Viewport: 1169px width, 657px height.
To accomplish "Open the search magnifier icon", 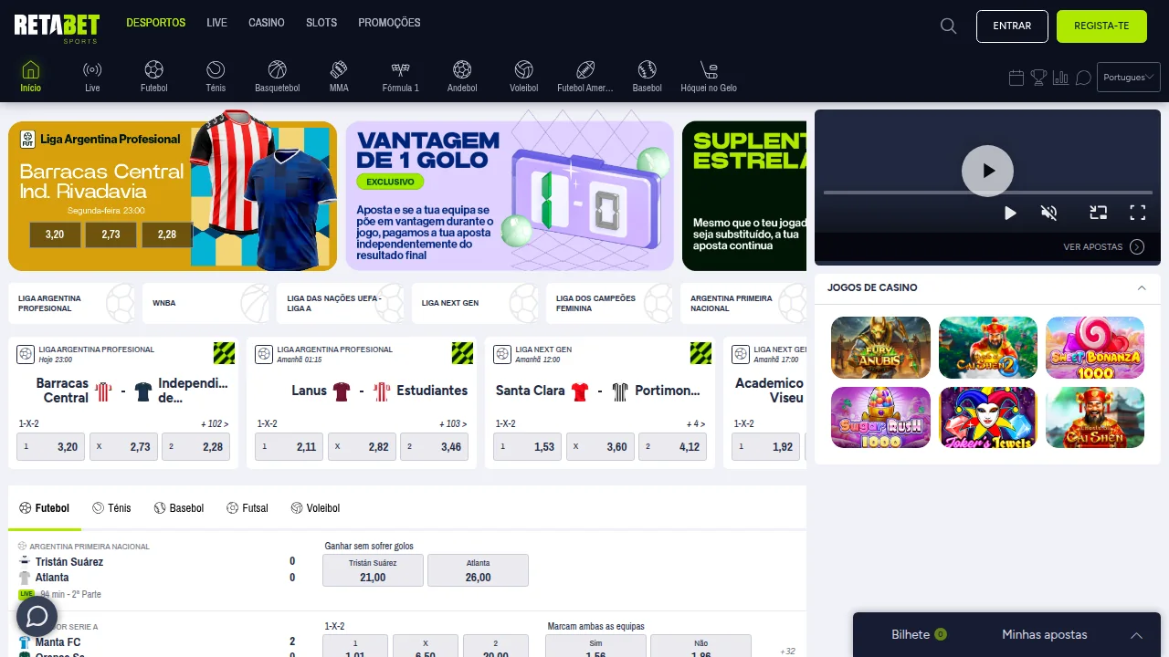I will (x=949, y=26).
